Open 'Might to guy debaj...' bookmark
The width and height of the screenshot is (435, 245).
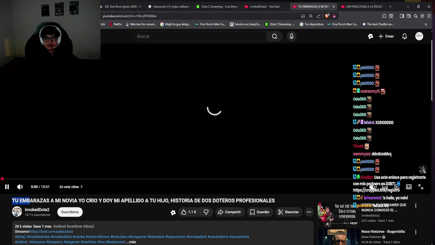[x=175, y=24]
